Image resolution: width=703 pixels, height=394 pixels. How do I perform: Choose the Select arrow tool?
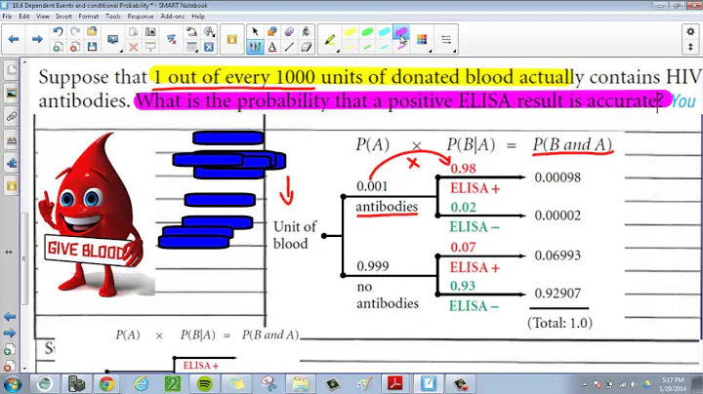[255, 32]
